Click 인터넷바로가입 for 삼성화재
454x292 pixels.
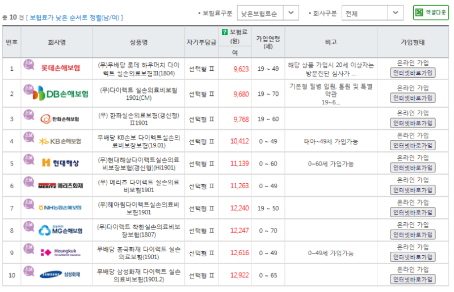413,280
